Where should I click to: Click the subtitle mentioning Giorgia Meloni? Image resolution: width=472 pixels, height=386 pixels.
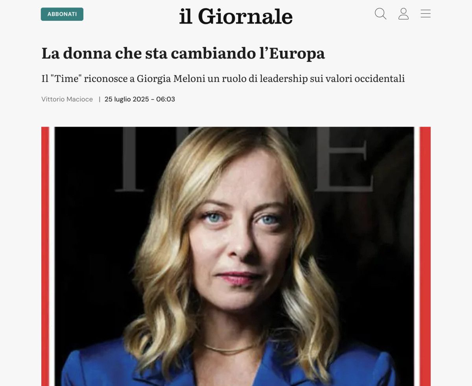(223, 79)
